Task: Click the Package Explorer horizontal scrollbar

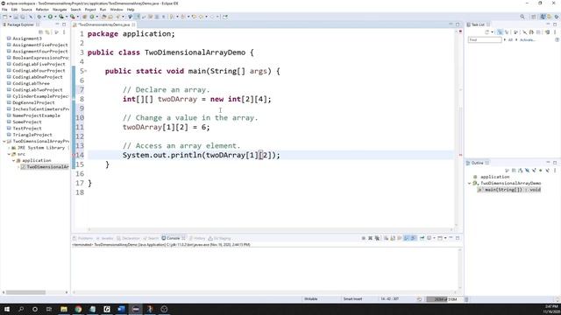Action: point(25,292)
